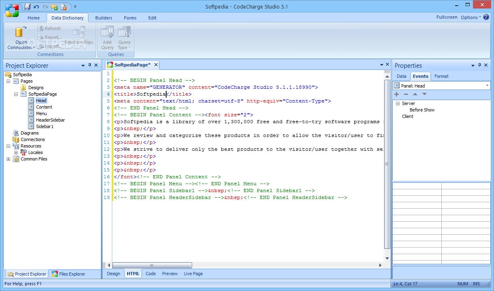Screen dimensions: 494x291
Task: Click the Export... button
Action: coord(49,37)
